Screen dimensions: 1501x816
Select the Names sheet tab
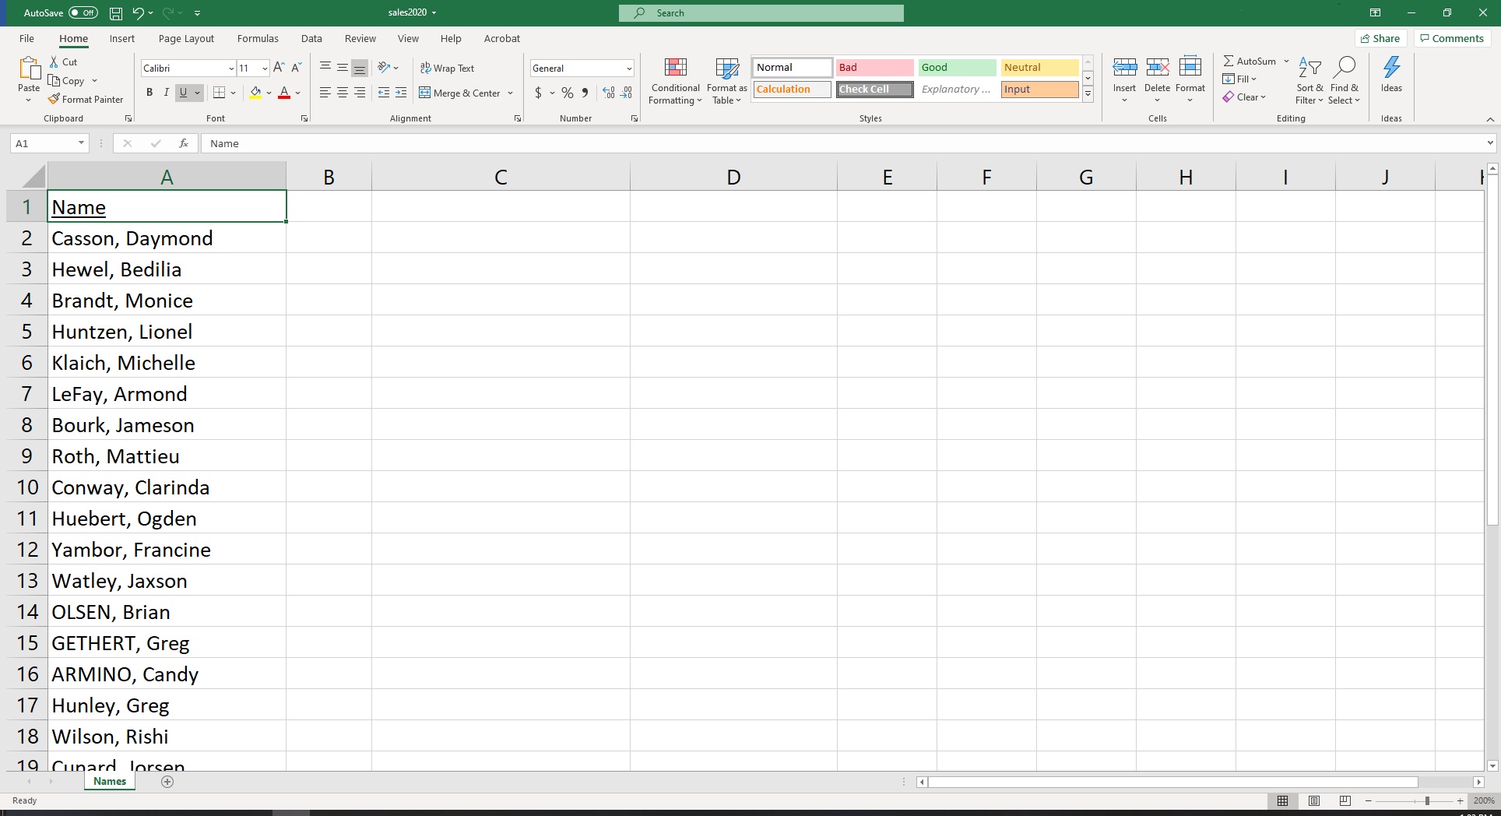pyautogui.click(x=110, y=782)
